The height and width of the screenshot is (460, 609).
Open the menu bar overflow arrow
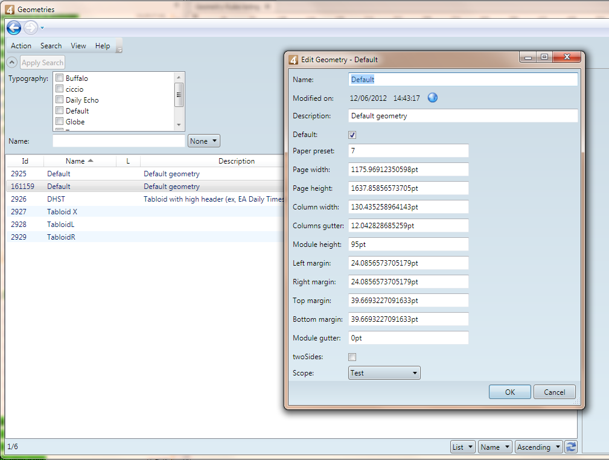(x=120, y=50)
